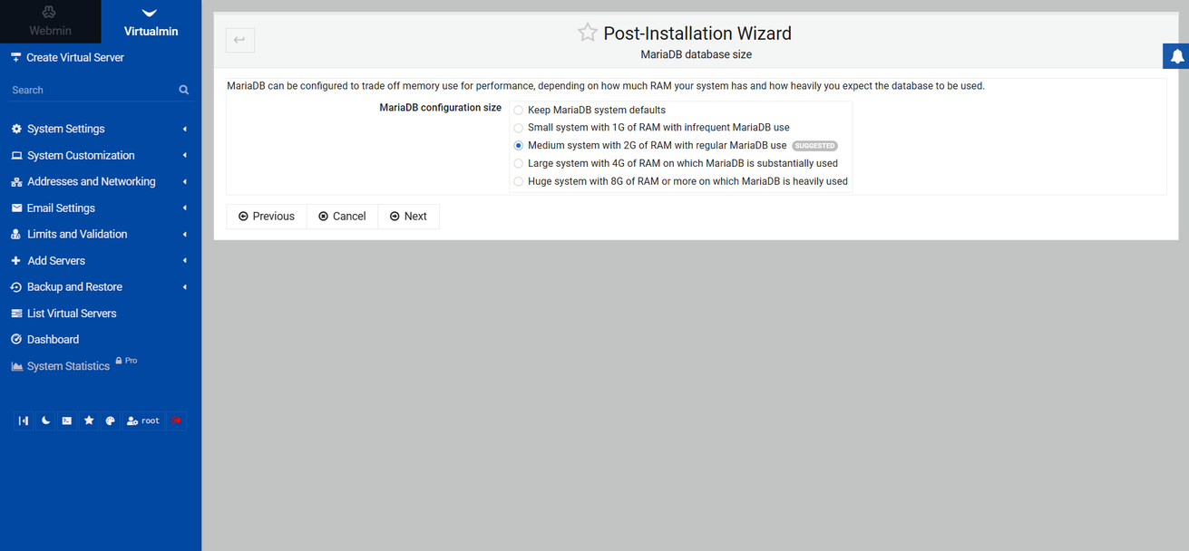Cancel the post-installation wizard
1189x551 pixels.
click(x=342, y=216)
